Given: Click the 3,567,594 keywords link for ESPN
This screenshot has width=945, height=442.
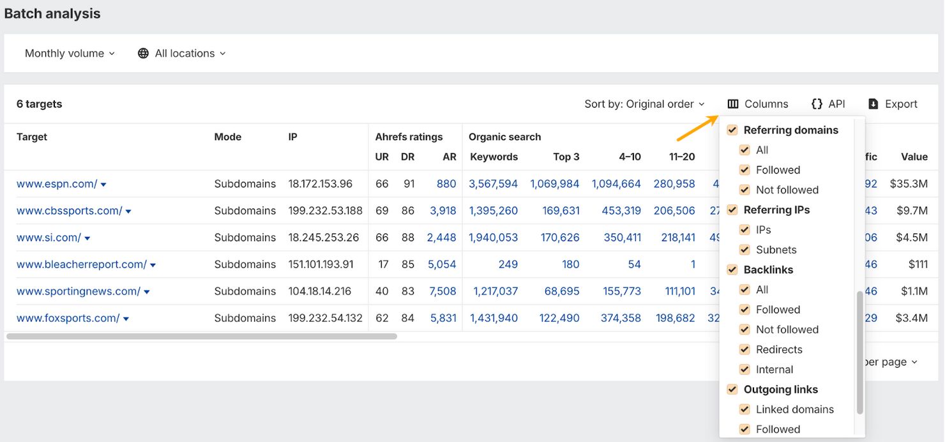Looking at the screenshot, I should pyautogui.click(x=493, y=184).
